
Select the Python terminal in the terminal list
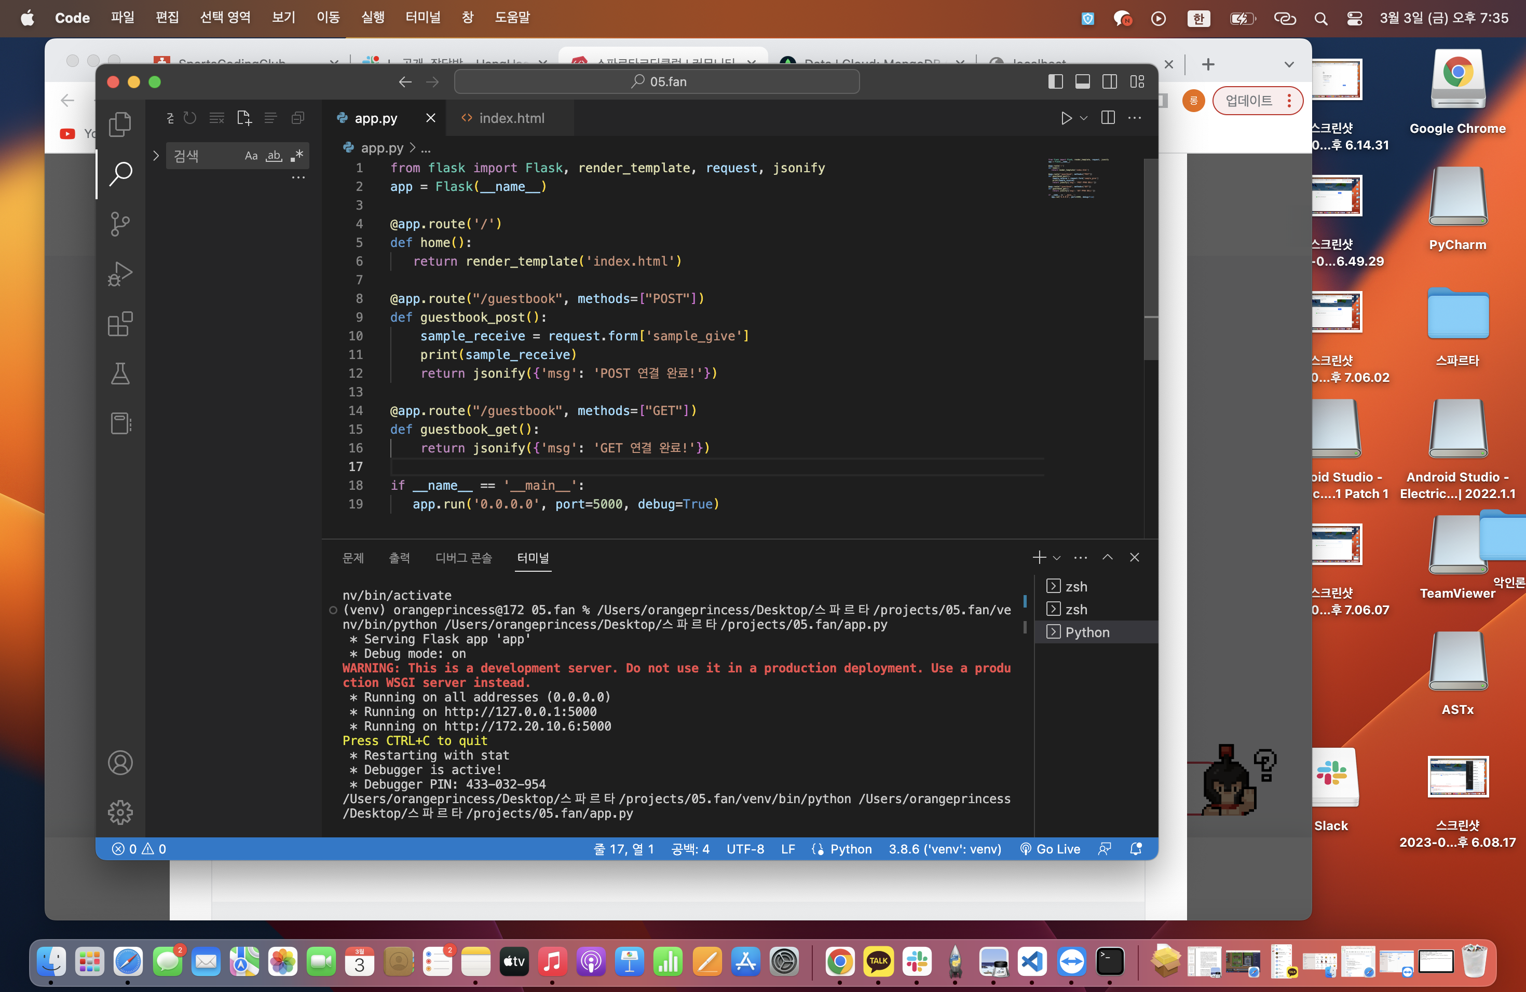1096,632
